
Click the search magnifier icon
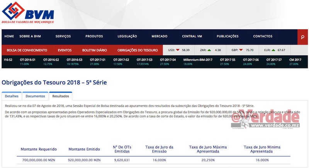click(x=302, y=37)
